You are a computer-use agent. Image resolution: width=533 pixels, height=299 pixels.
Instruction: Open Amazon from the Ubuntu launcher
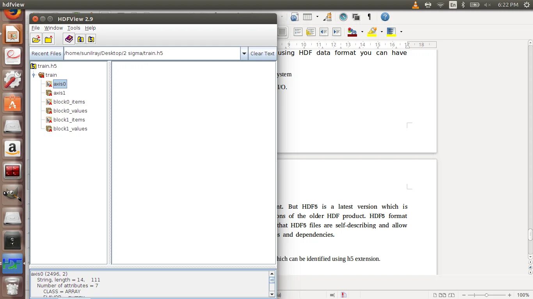pyautogui.click(x=12, y=148)
